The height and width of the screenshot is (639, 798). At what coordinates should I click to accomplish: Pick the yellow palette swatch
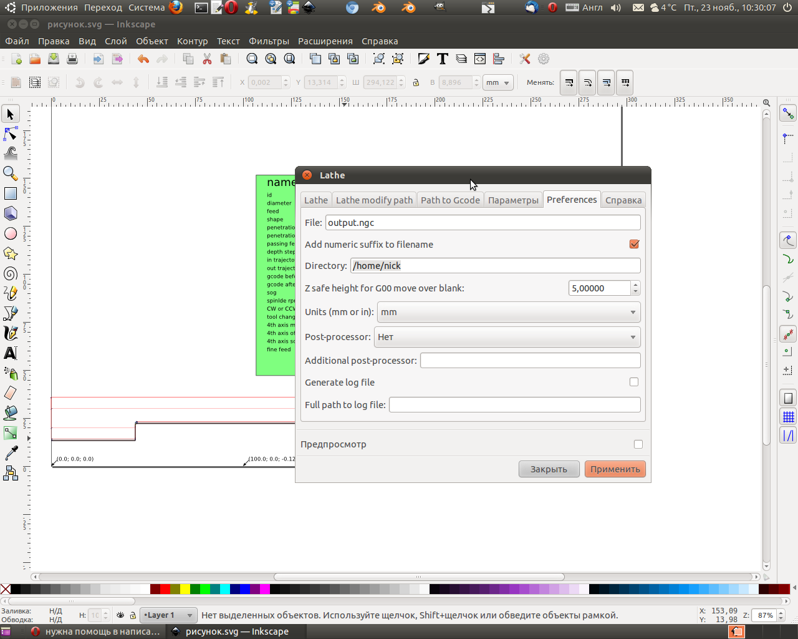185,588
